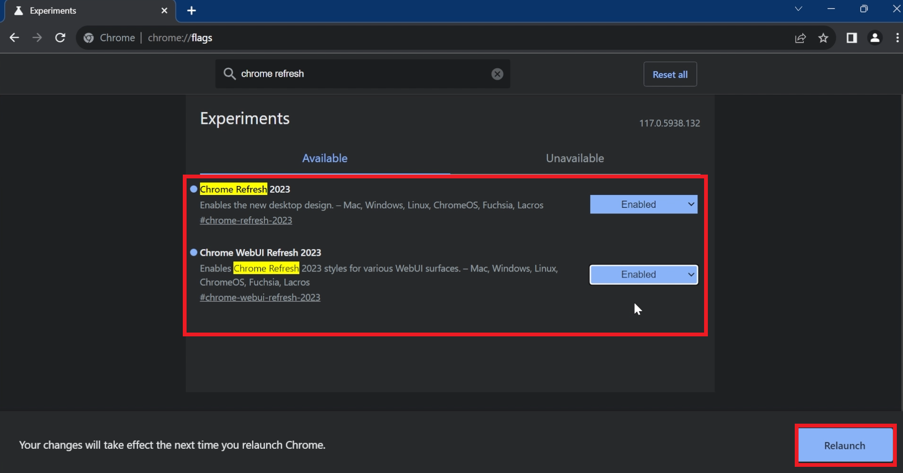
Task: Click the forward navigation arrow
Action: tap(37, 37)
